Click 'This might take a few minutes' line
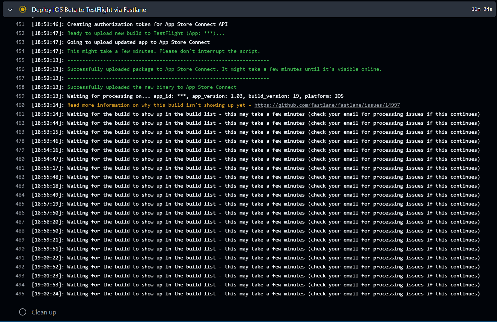 click(x=164, y=51)
